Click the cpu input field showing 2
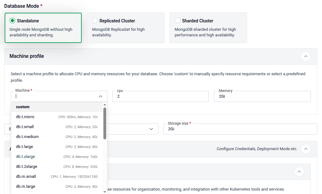Image resolution: width=322 pixels, height=194 pixels. [161, 96]
